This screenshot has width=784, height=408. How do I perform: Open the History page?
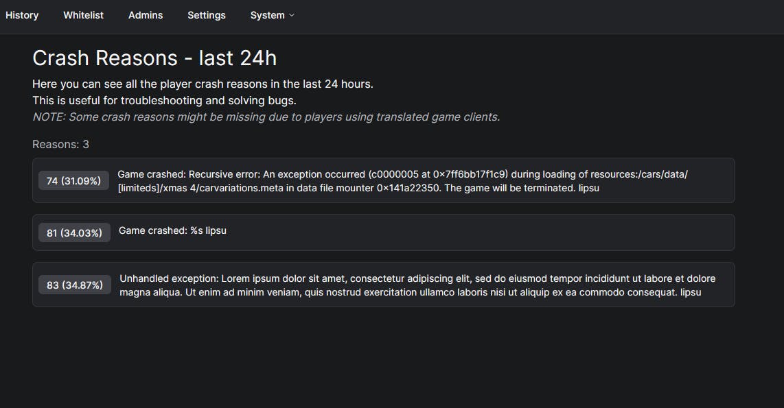(x=22, y=15)
